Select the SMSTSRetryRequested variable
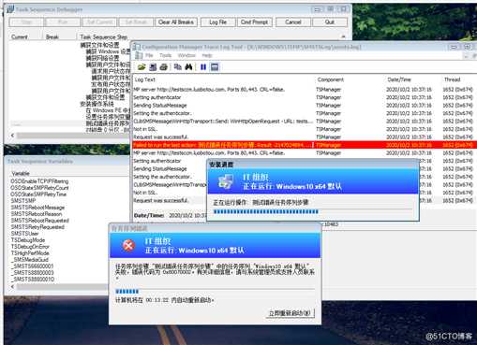477x345 pixels. (37, 227)
